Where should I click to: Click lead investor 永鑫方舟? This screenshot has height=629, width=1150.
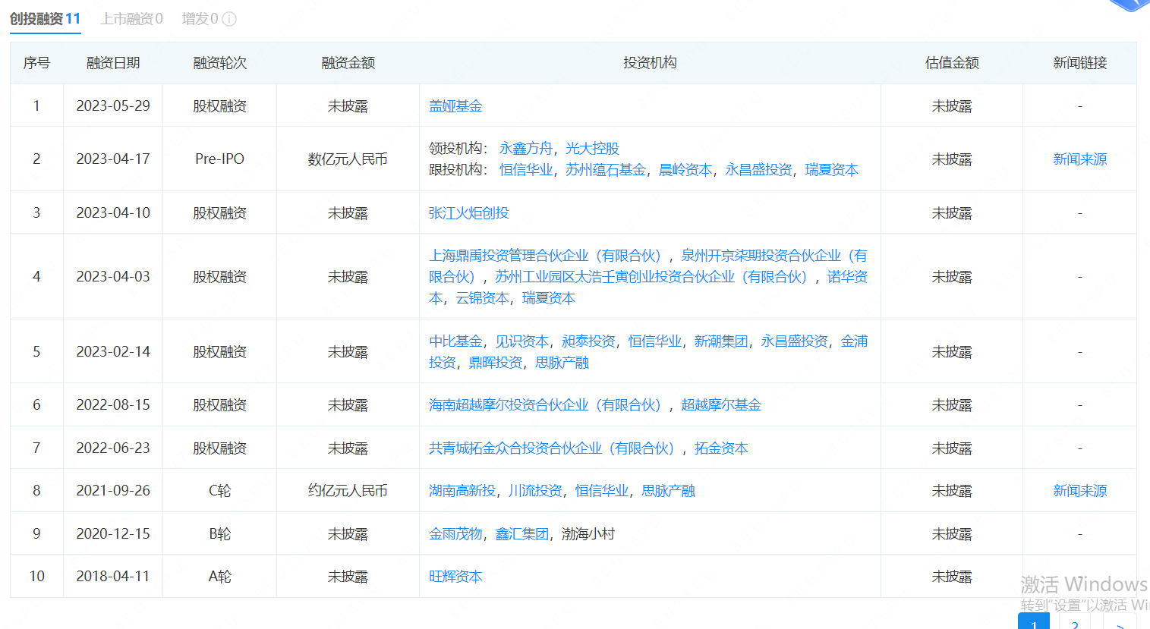click(x=525, y=149)
